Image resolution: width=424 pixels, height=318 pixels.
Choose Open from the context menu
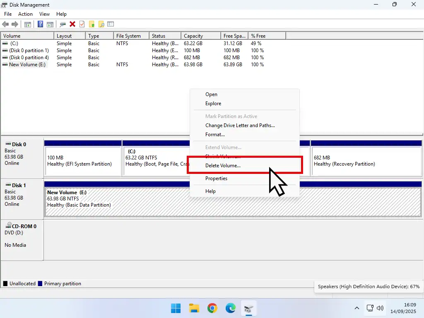click(x=244, y=94)
